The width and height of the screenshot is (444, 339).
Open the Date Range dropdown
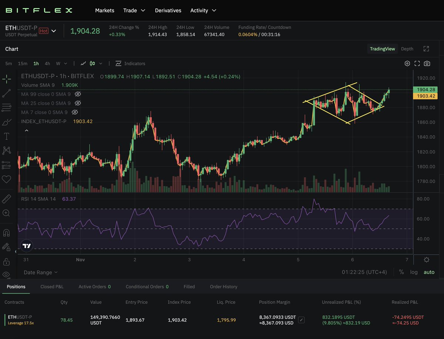(41, 272)
